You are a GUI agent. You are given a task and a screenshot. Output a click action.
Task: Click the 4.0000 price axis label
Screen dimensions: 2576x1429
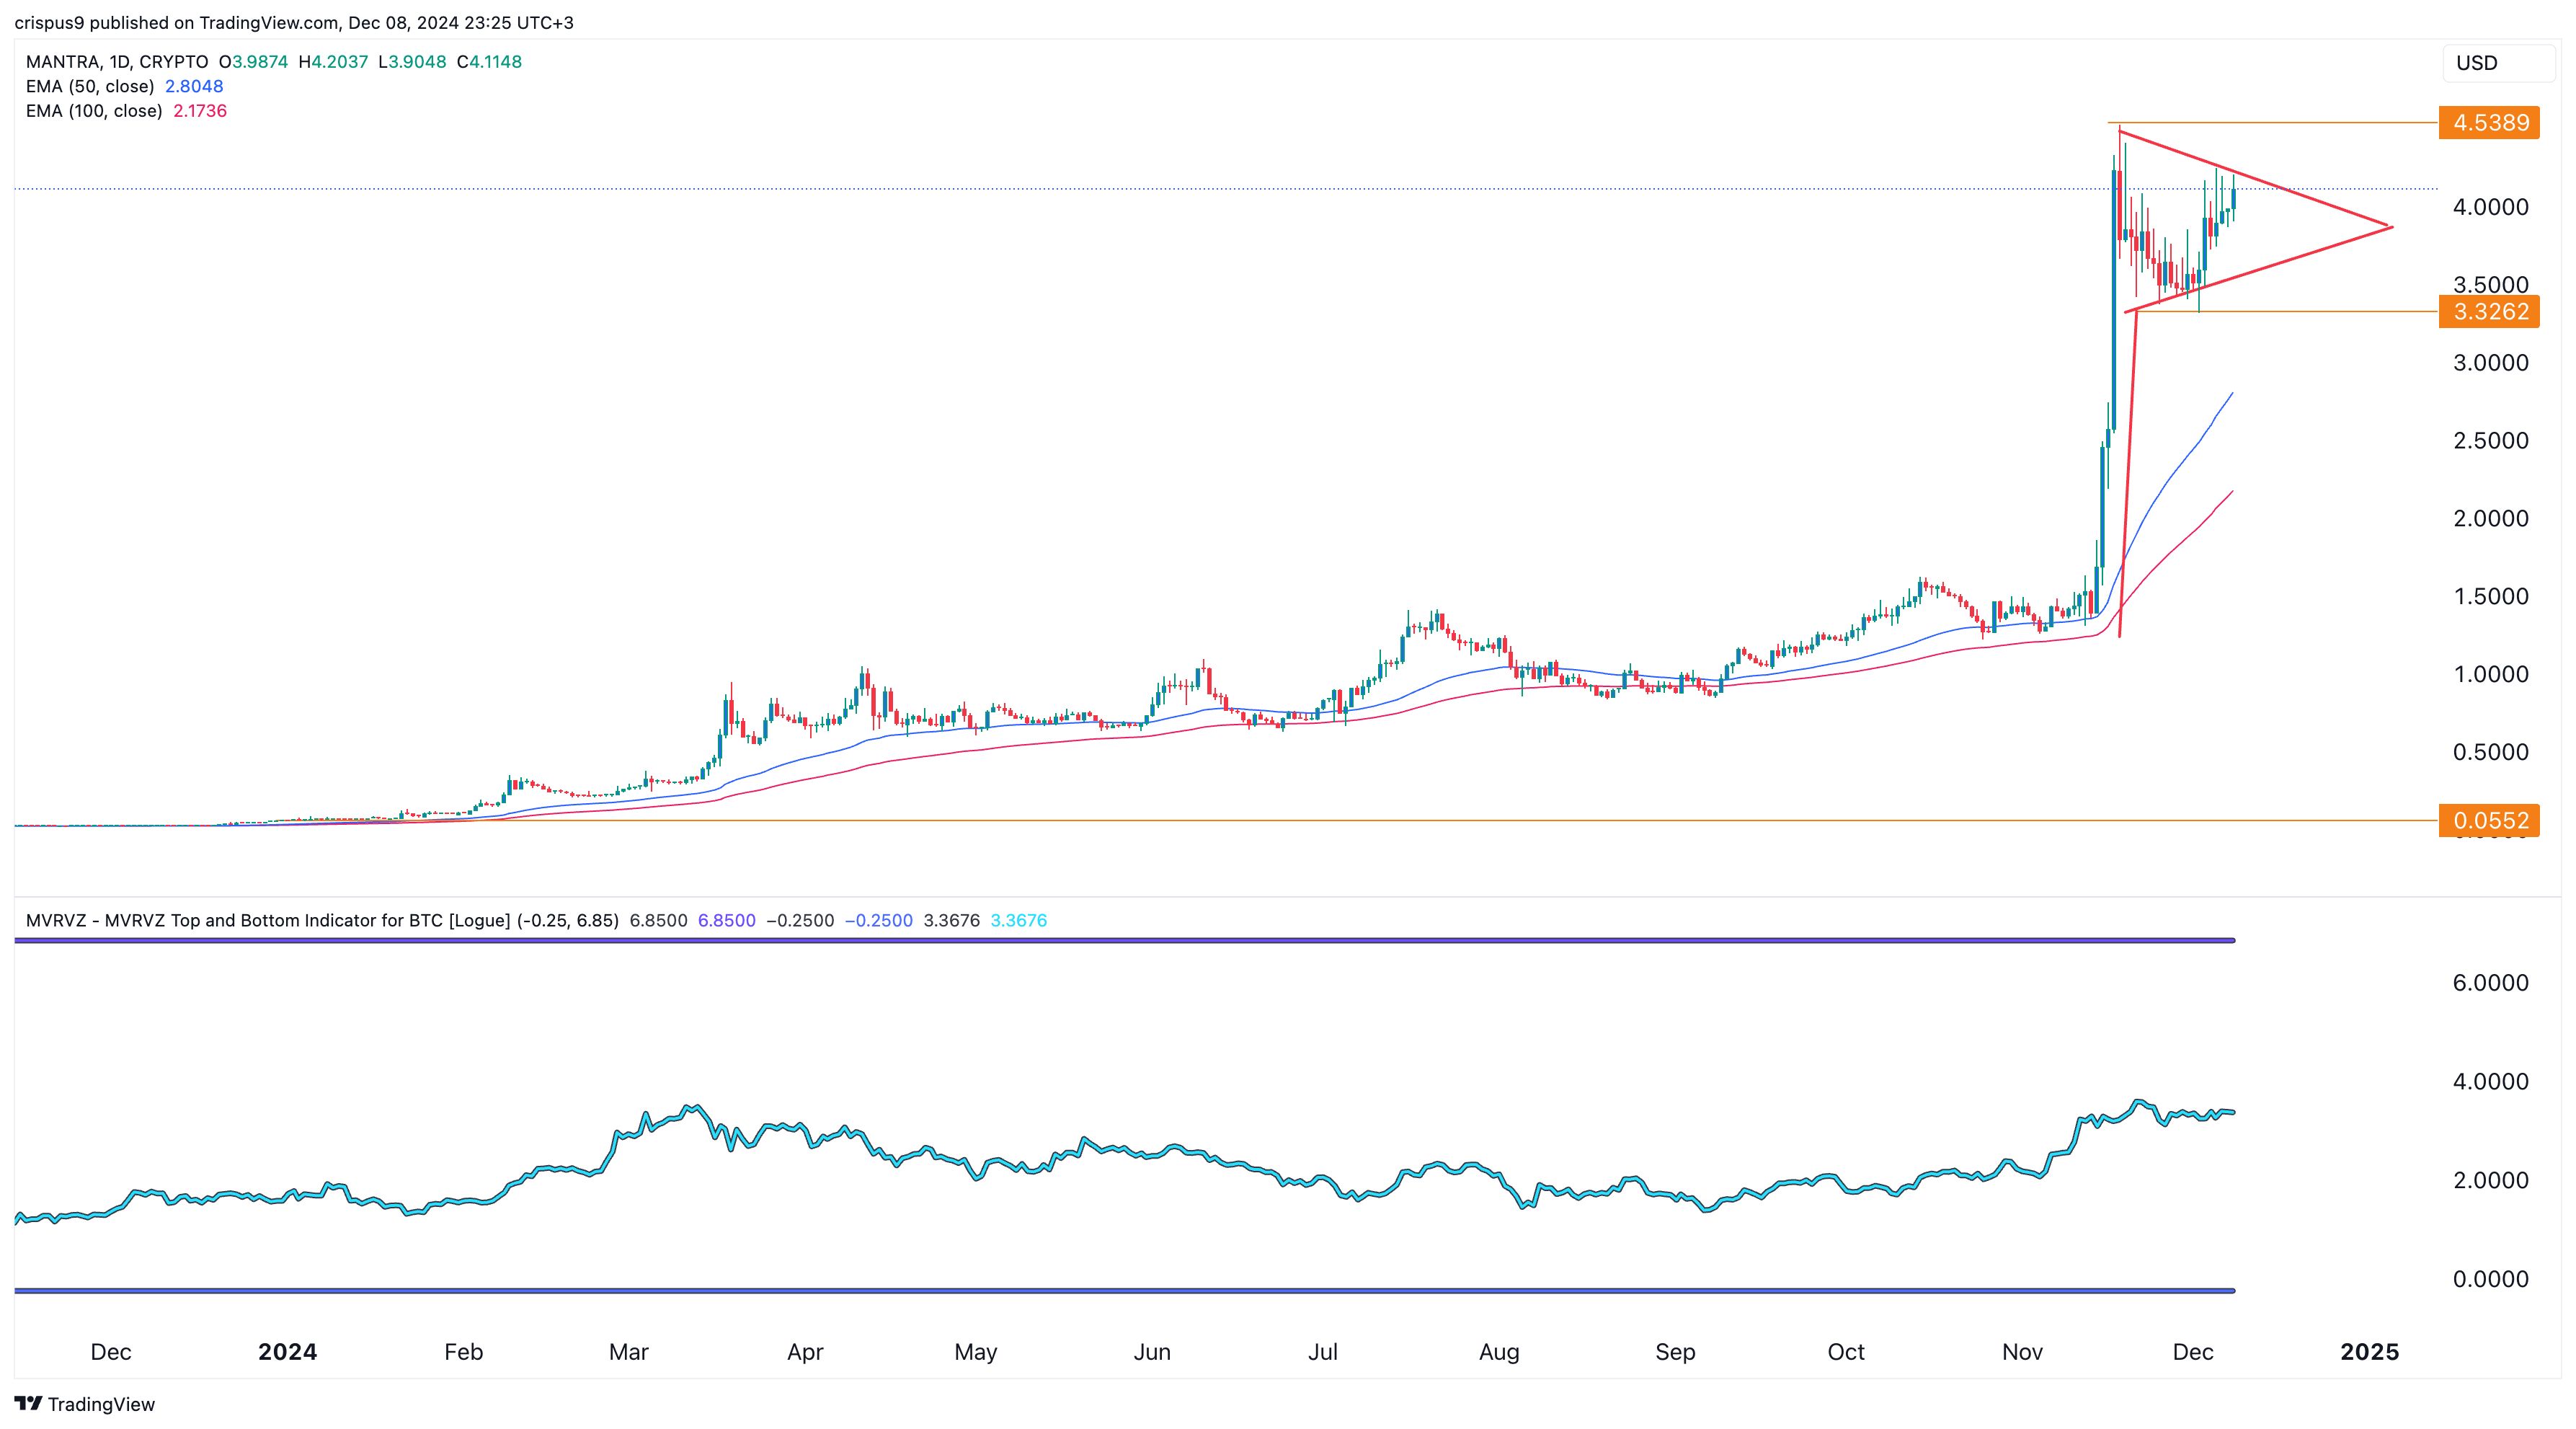point(2490,207)
